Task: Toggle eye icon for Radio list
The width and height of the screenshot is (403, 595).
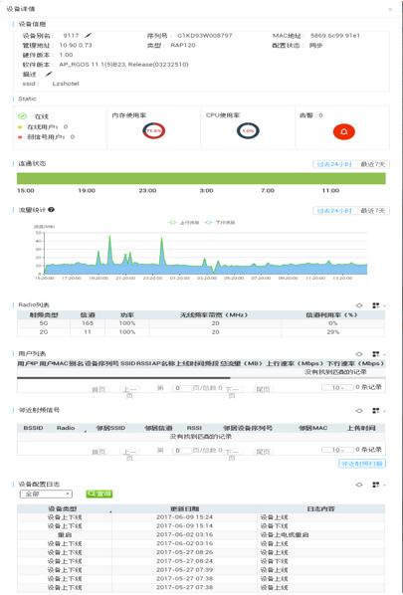Action: pyautogui.click(x=359, y=305)
